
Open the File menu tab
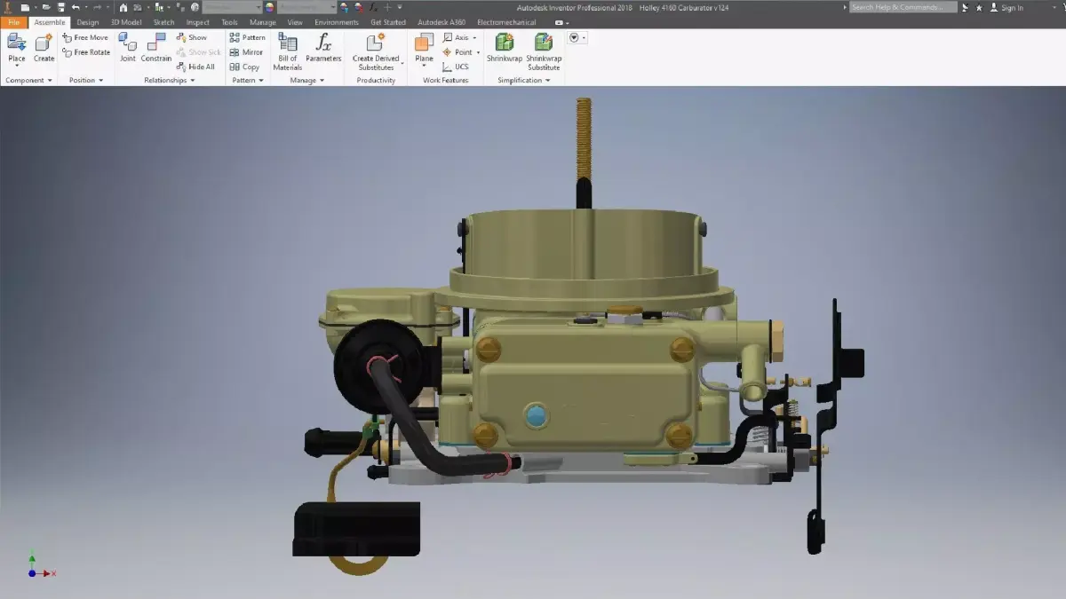click(x=13, y=22)
